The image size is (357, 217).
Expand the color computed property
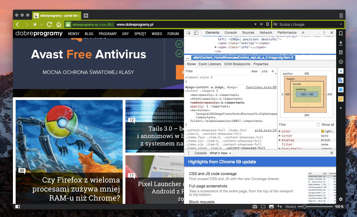pos(280,131)
